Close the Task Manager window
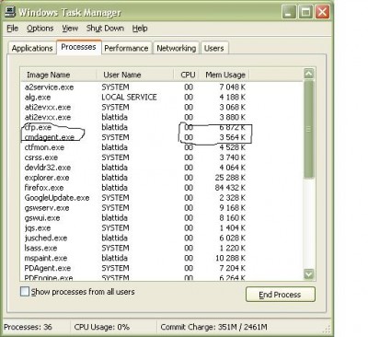Image resolution: width=368 pixels, height=337 pixels. point(322,12)
